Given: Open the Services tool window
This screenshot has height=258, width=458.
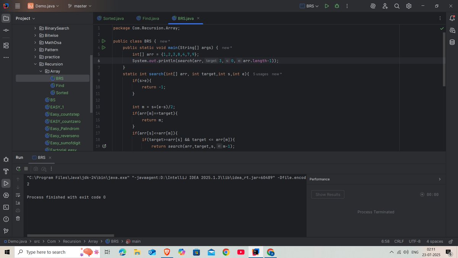Looking at the screenshot, I should 6,195.
